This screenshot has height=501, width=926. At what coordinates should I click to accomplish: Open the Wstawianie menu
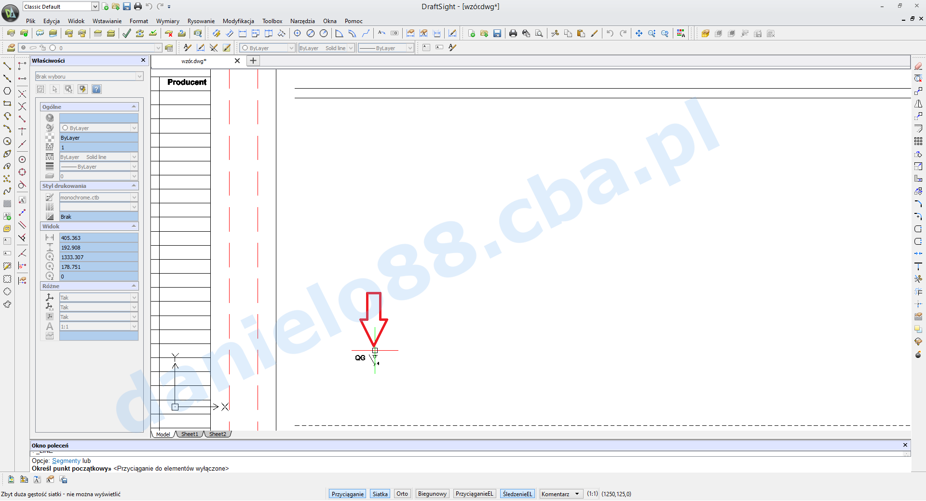point(107,21)
